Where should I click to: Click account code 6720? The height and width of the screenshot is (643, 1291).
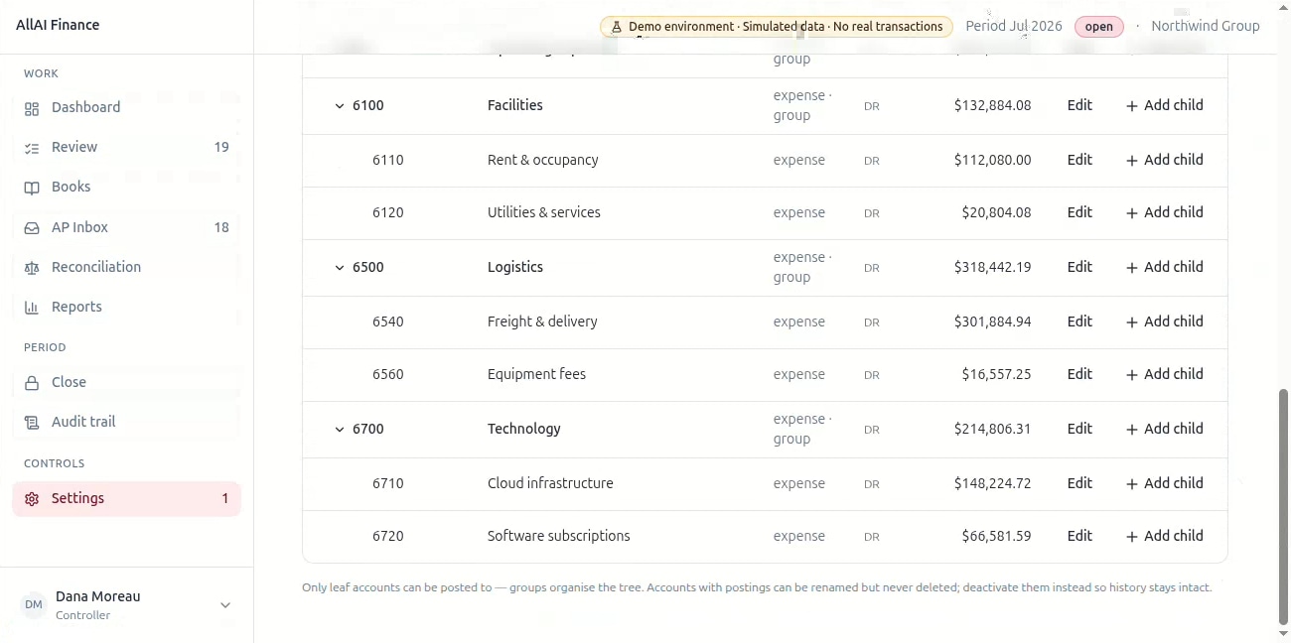coord(388,536)
